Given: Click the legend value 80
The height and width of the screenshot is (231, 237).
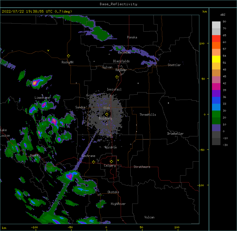Looking at the screenshot, I should coord(224,22).
